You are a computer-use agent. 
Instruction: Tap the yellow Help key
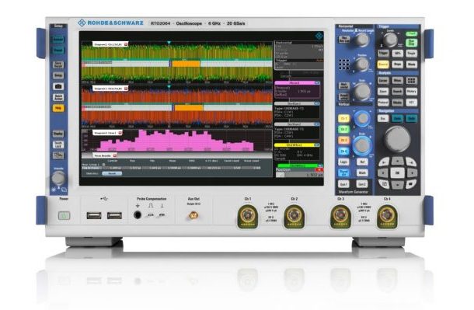[x=58, y=108]
